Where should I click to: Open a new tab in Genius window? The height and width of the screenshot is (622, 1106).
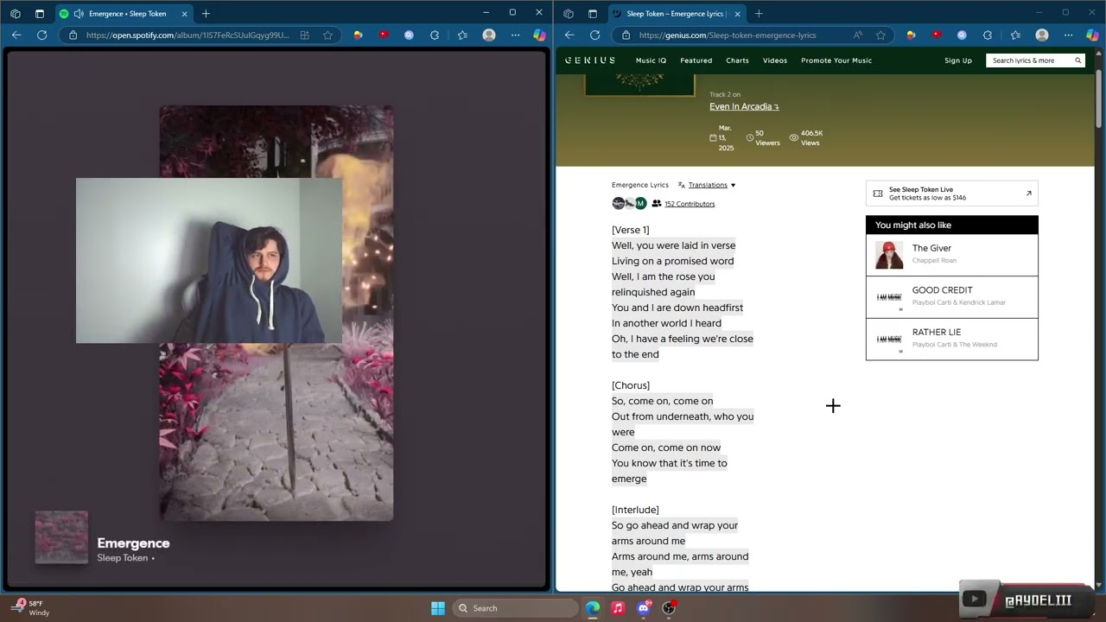tap(759, 14)
